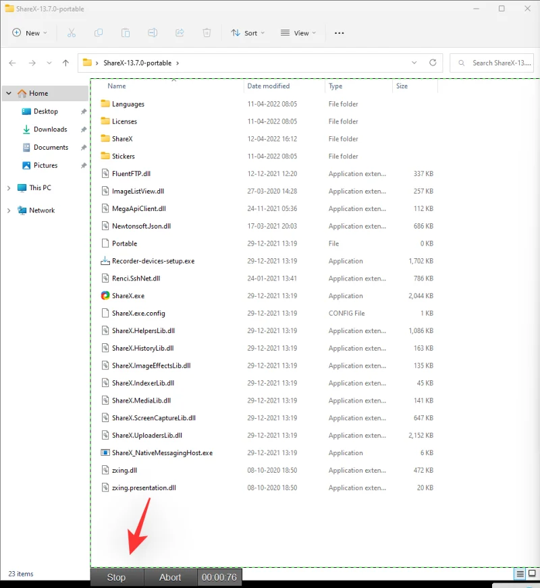Open the address bar previous locations dropdown

point(414,63)
